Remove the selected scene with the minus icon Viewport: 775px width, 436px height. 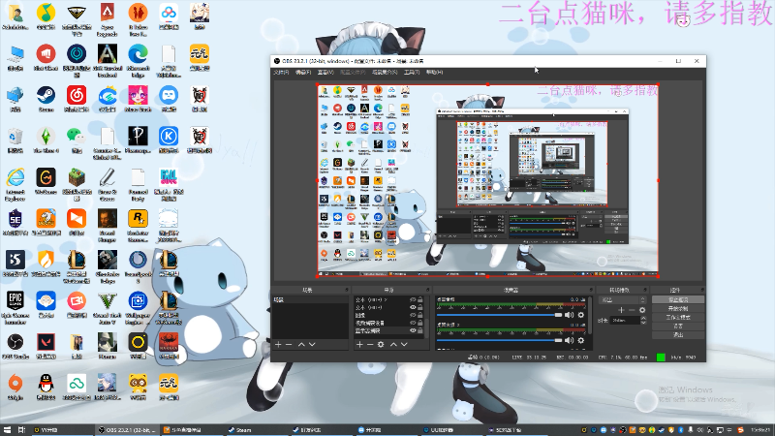coord(289,345)
